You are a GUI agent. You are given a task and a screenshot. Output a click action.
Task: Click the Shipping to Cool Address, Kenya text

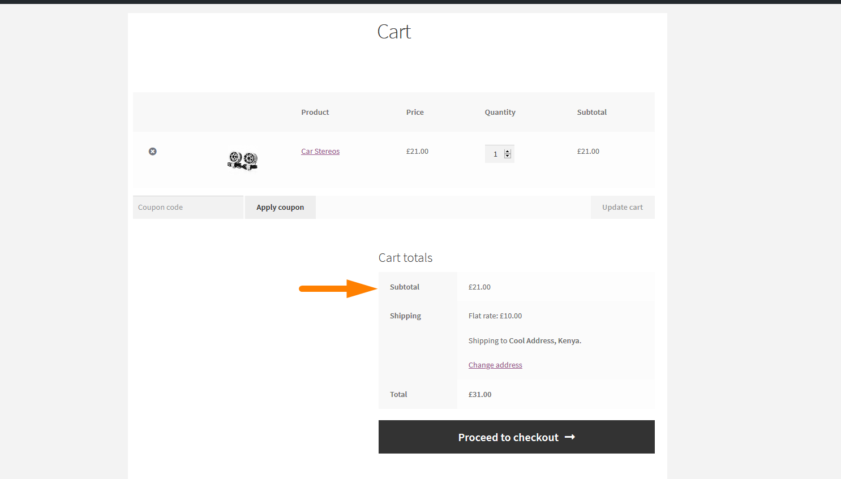(x=525, y=341)
